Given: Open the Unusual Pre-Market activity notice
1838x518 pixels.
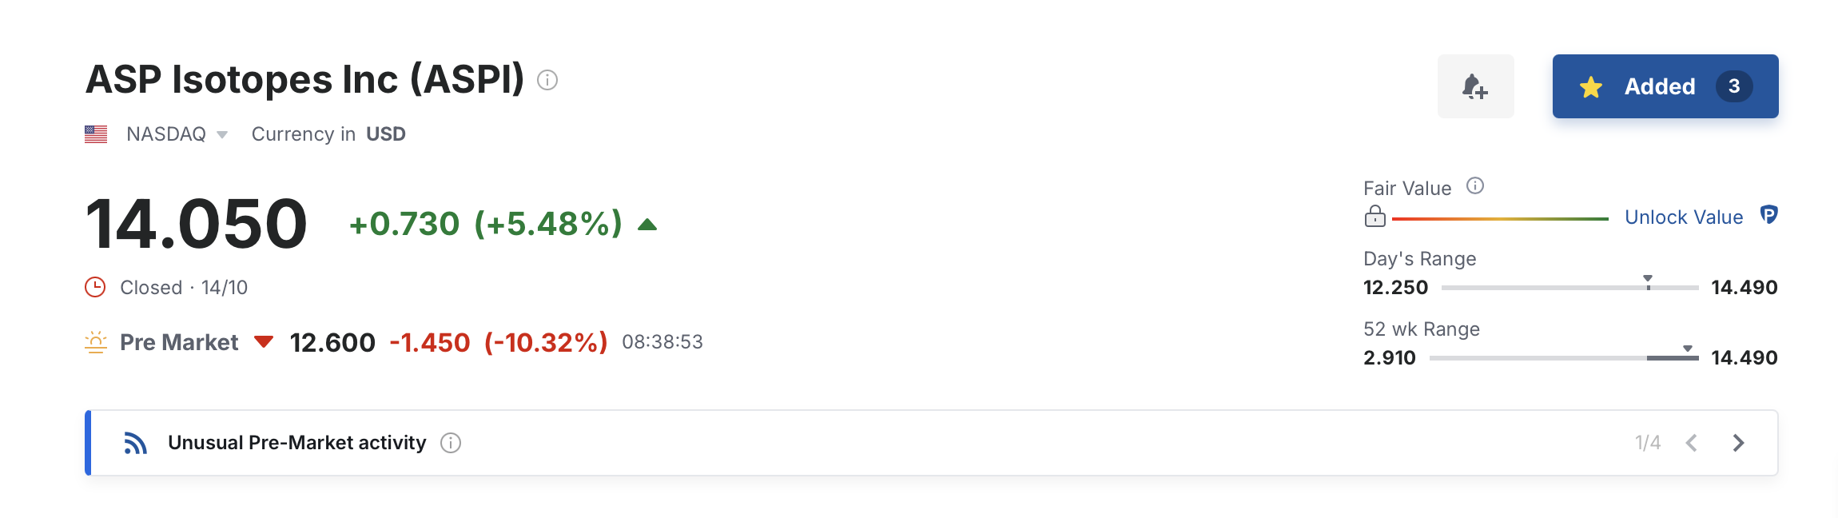Looking at the screenshot, I should [296, 443].
